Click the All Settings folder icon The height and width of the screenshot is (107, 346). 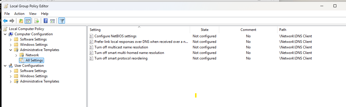[22, 60]
